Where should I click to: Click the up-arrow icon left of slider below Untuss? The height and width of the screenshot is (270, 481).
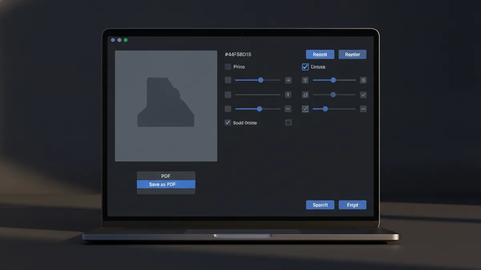pos(305,80)
